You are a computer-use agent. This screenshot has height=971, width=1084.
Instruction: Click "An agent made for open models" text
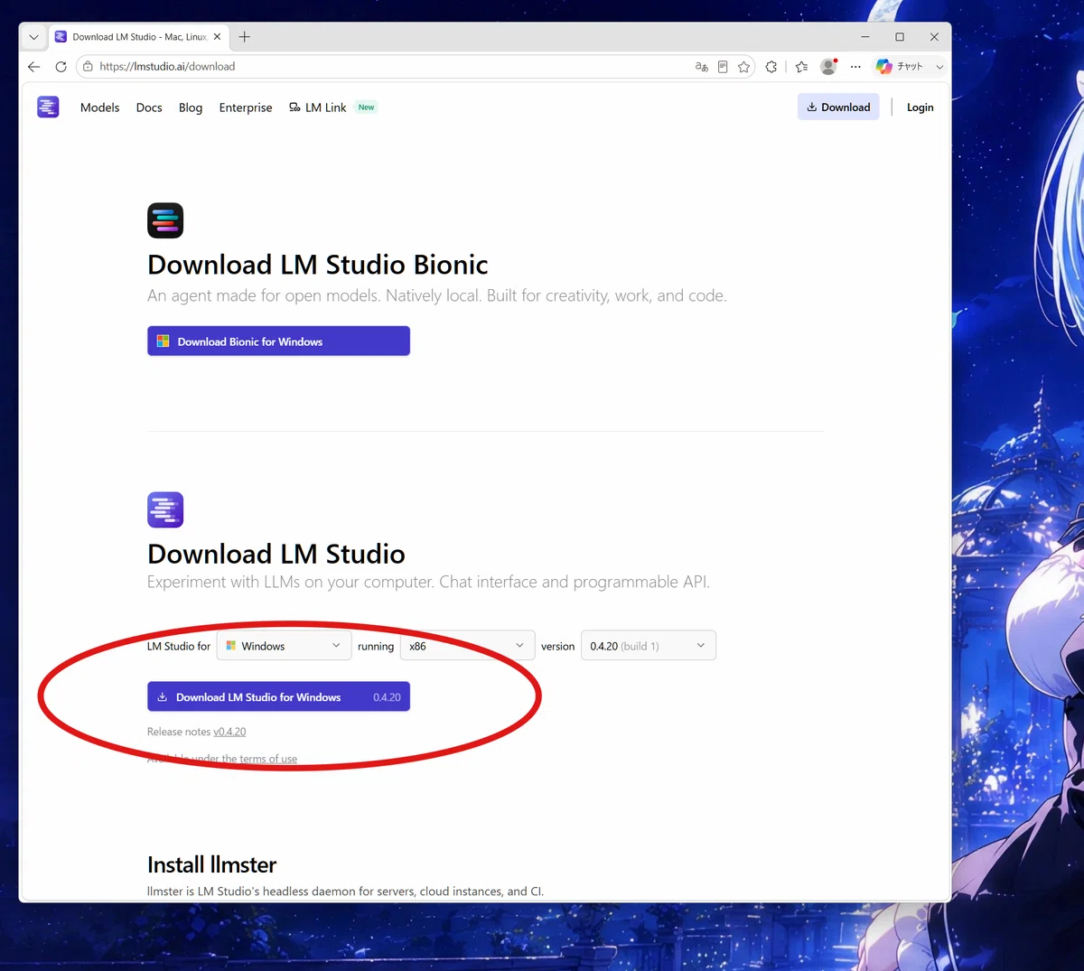[x=437, y=296]
